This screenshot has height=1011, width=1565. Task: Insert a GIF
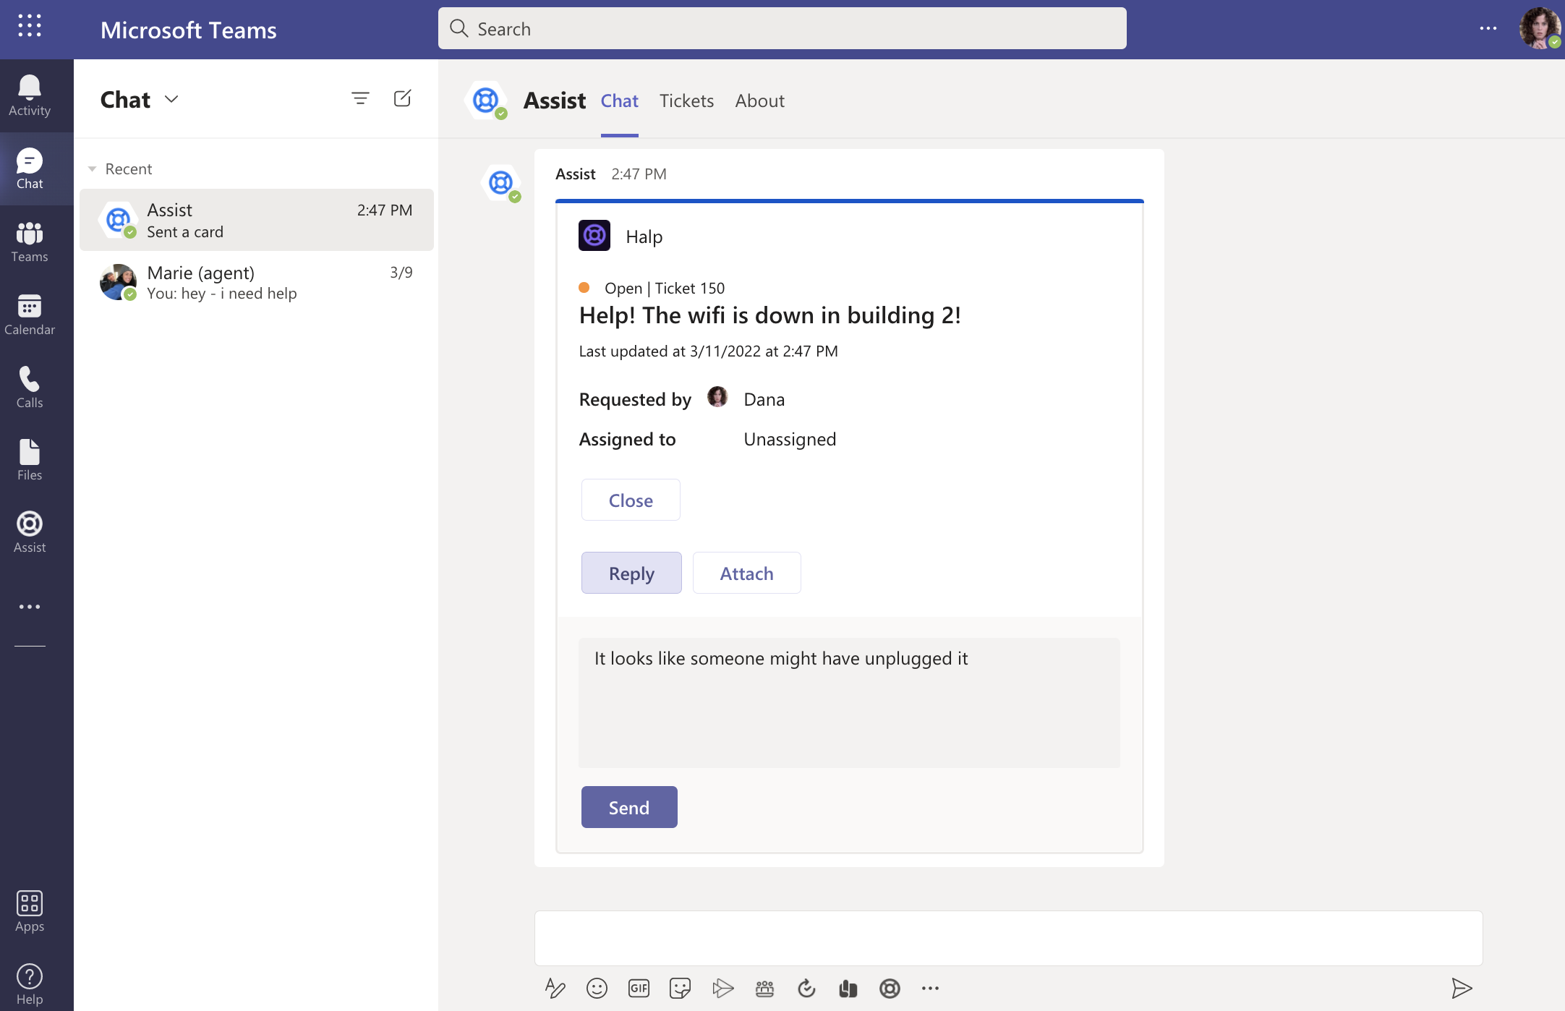point(639,988)
